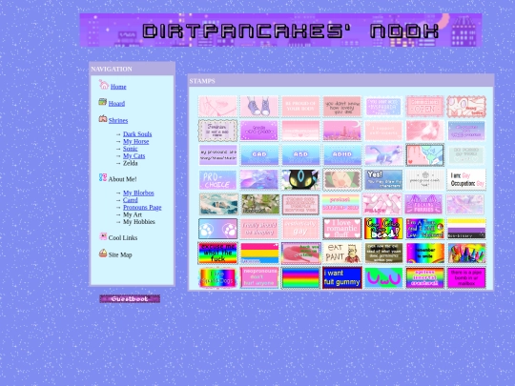Click the ADHD stamp
The height and width of the screenshot is (386, 515).
pos(342,155)
